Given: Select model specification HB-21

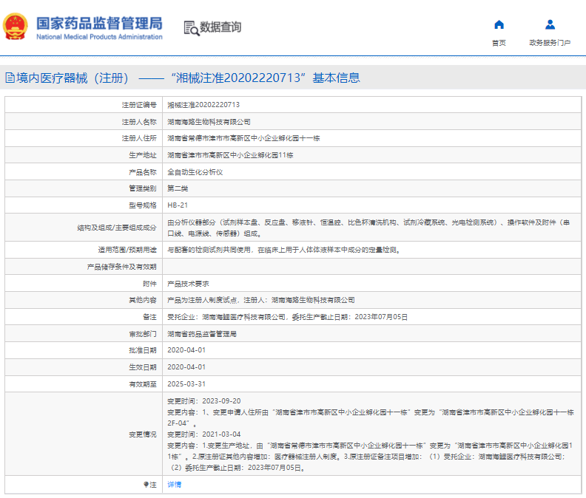Looking at the screenshot, I should [178, 205].
